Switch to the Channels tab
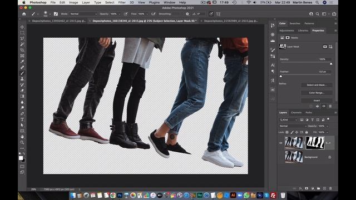Viewport: 356px width, 200px height. click(296, 112)
